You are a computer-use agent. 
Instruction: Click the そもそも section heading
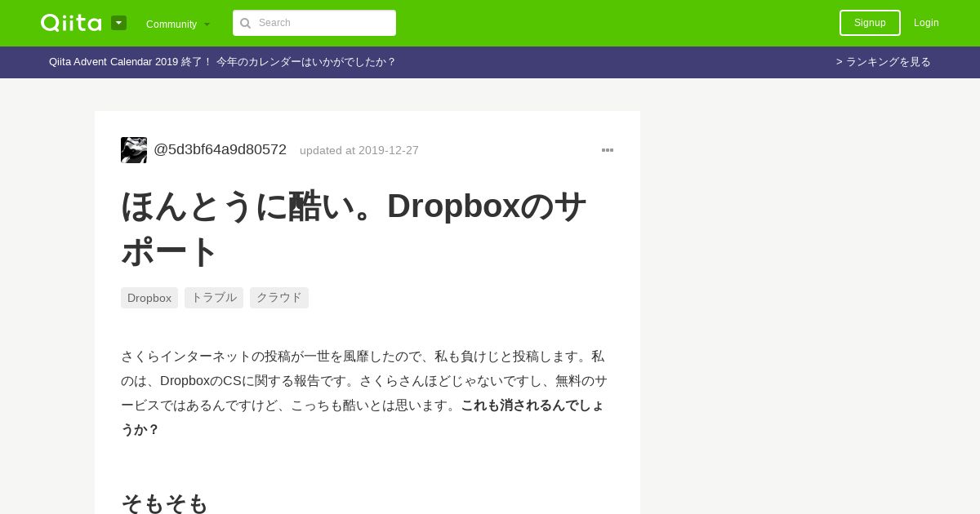[x=165, y=503]
